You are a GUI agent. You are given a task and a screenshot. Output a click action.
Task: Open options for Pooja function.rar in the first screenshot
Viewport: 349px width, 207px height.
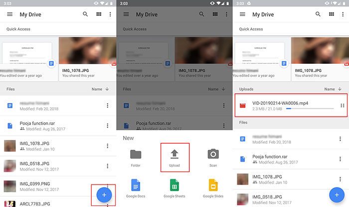coord(108,126)
